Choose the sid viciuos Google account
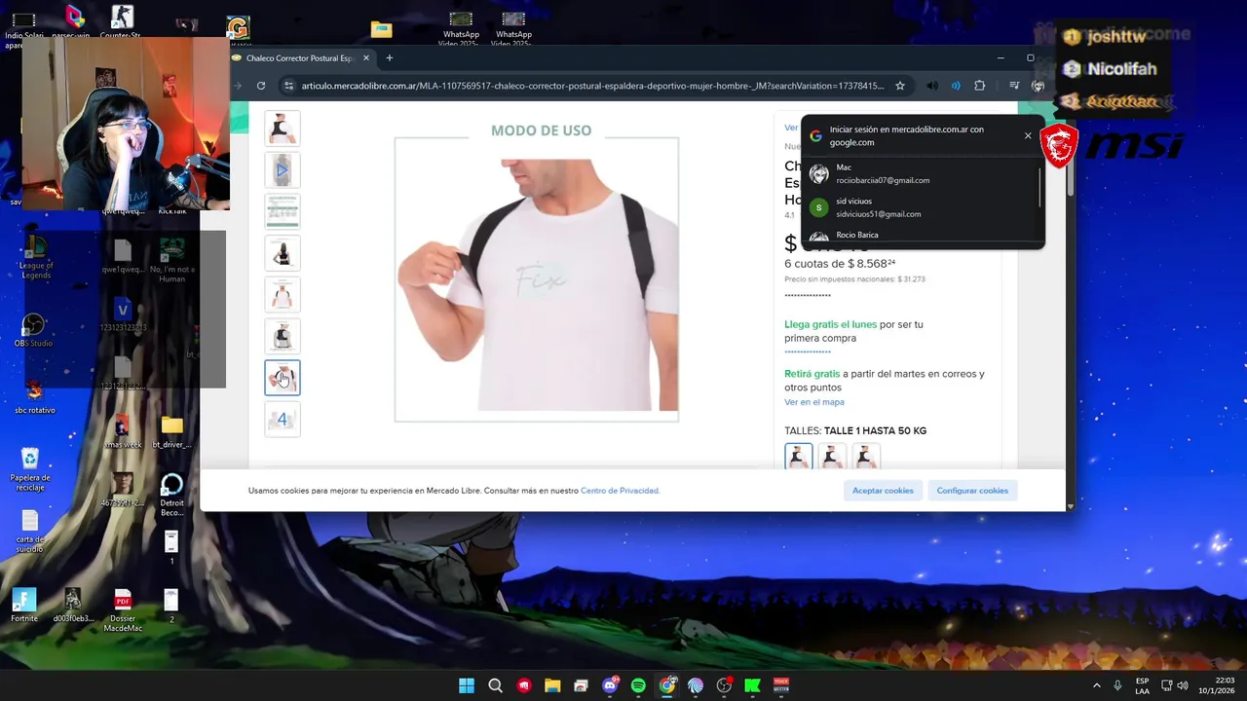 [921, 207]
